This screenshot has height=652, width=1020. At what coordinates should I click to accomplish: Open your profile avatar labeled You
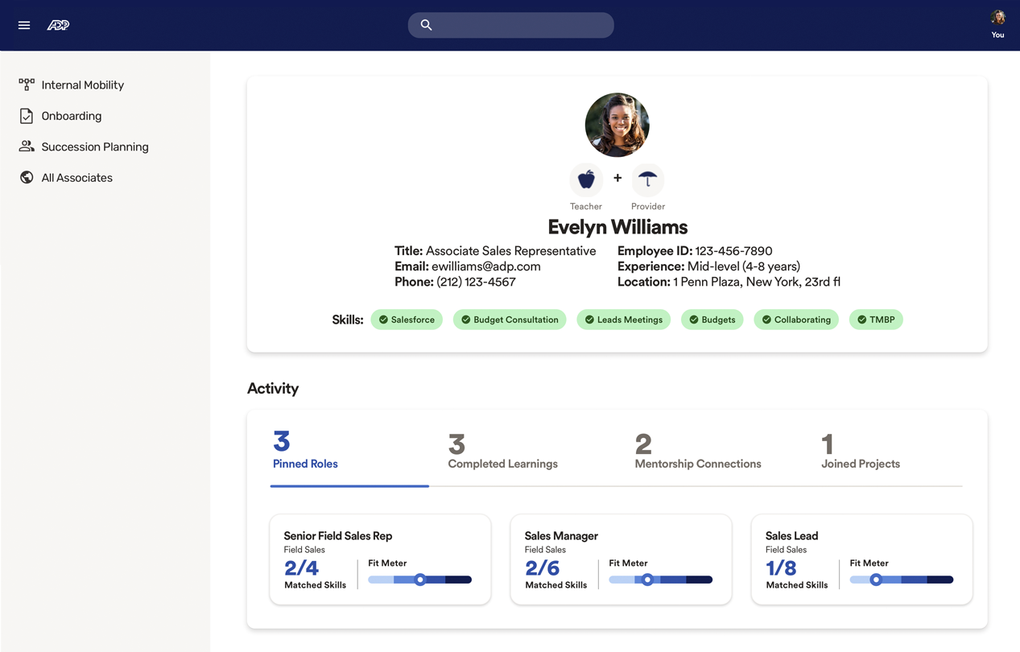click(x=997, y=19)
